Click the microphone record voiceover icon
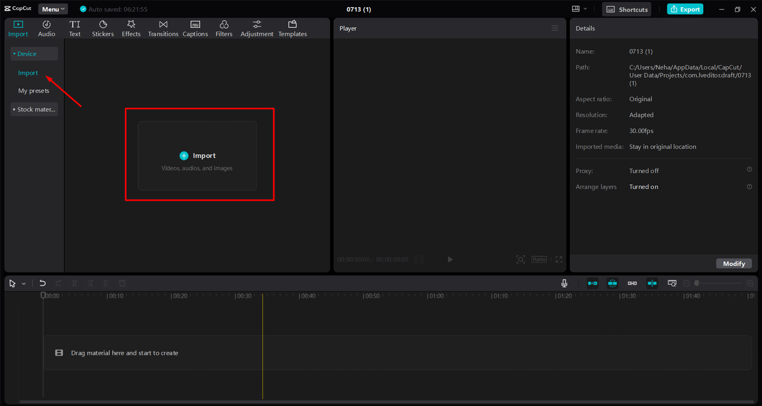This screenshot has width=762, height=406. [x=564, y=283]
